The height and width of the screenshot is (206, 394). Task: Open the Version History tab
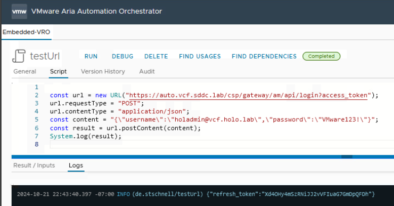[103, 71]
